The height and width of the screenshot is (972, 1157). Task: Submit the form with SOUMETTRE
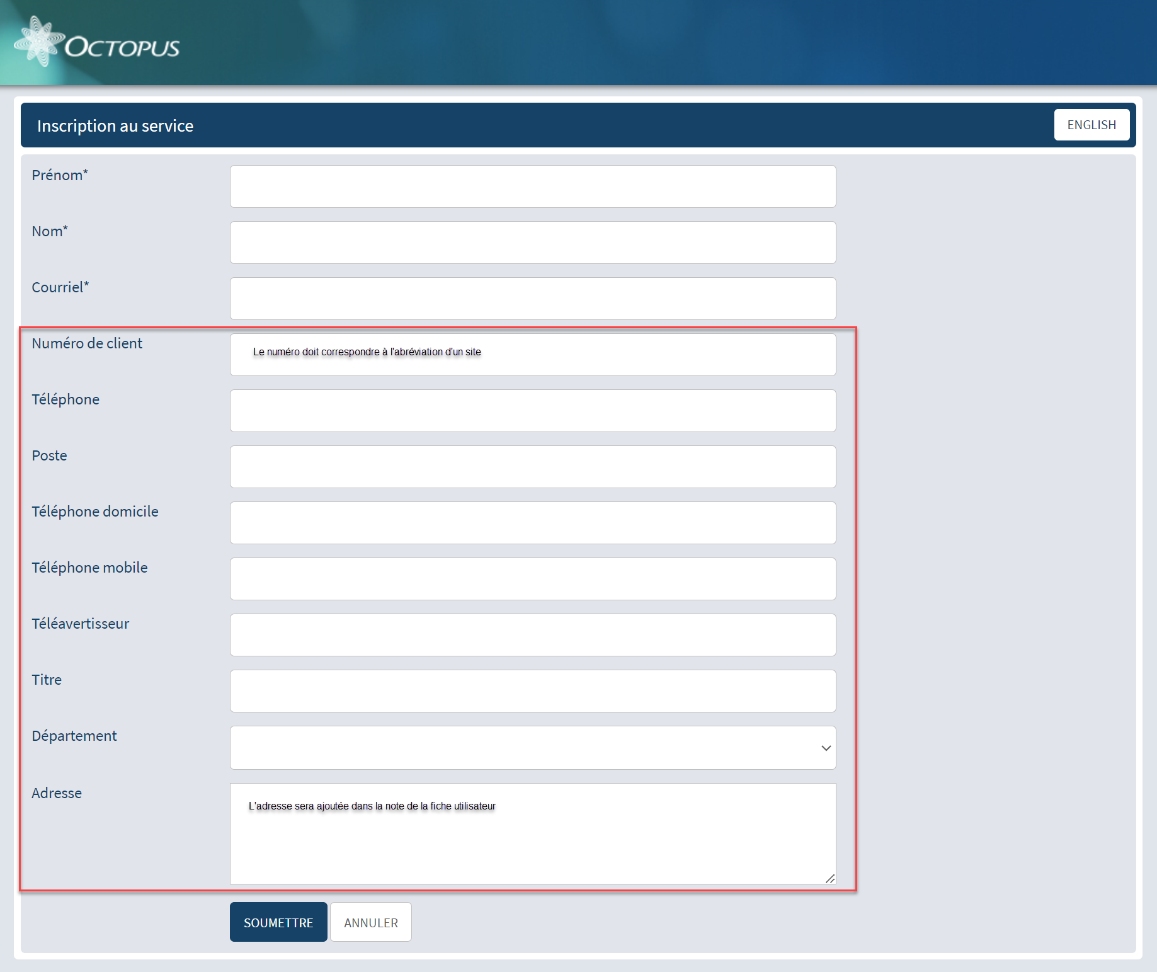(x=278, y=922)
